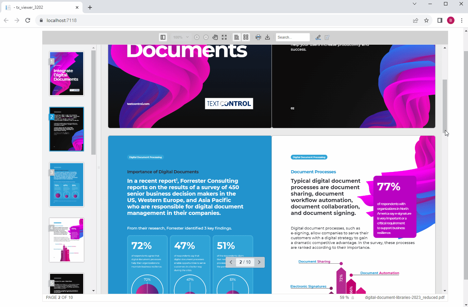Open the print dialog
The image size is (468, 307).
(x=258, y=37)
